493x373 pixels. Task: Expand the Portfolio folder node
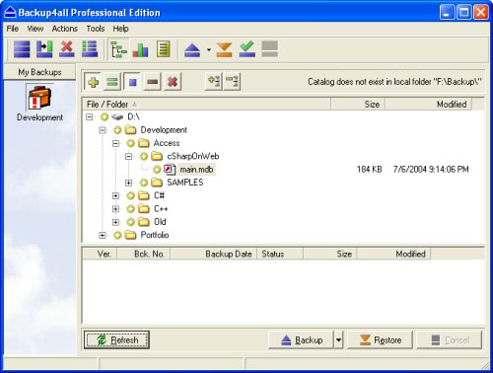tap(103, 235)
